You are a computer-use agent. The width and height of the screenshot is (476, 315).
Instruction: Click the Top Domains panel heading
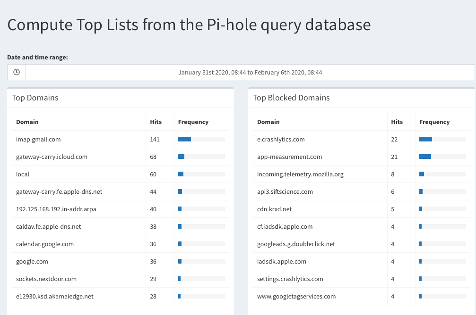click(35, 98)
